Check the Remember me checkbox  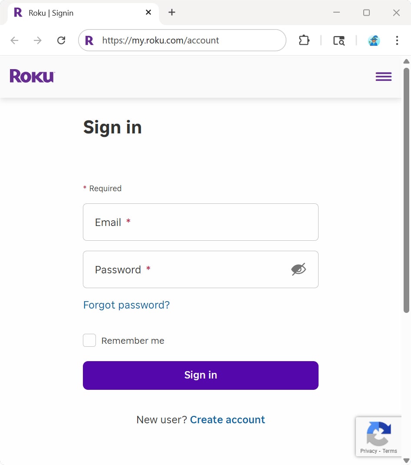coord(89,341)
